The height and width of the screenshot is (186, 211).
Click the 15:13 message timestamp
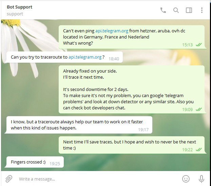click(188, 45)
